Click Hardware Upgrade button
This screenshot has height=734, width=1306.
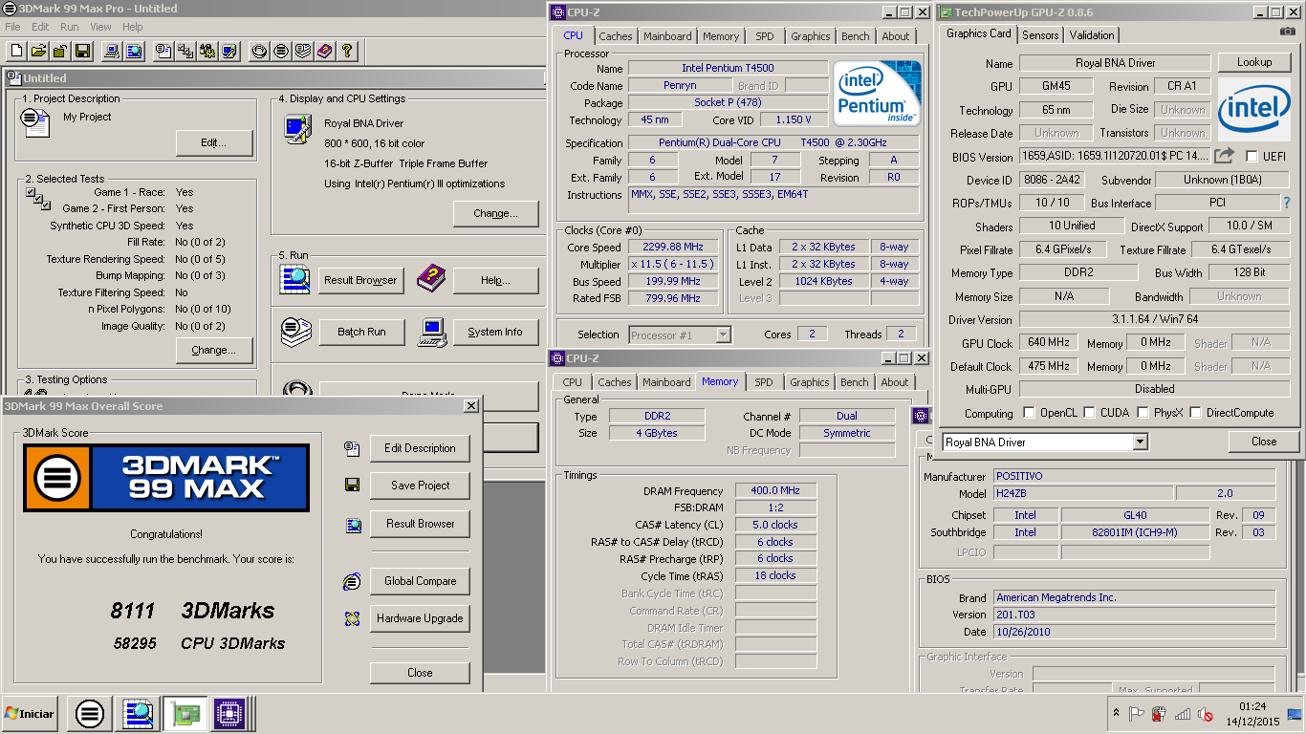click(x=420, y=618)
